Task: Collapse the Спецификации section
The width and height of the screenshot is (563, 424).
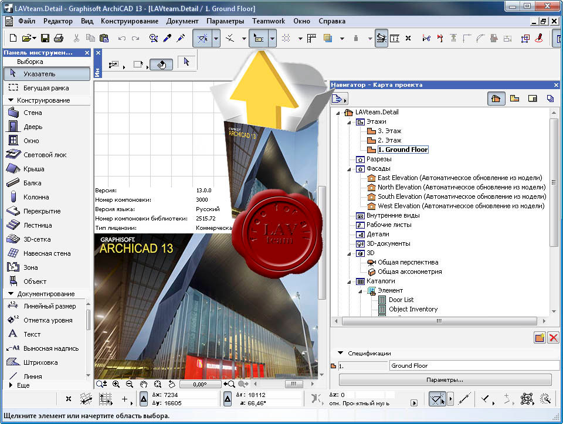Action: pyautogui.click(x=340, y=353)
